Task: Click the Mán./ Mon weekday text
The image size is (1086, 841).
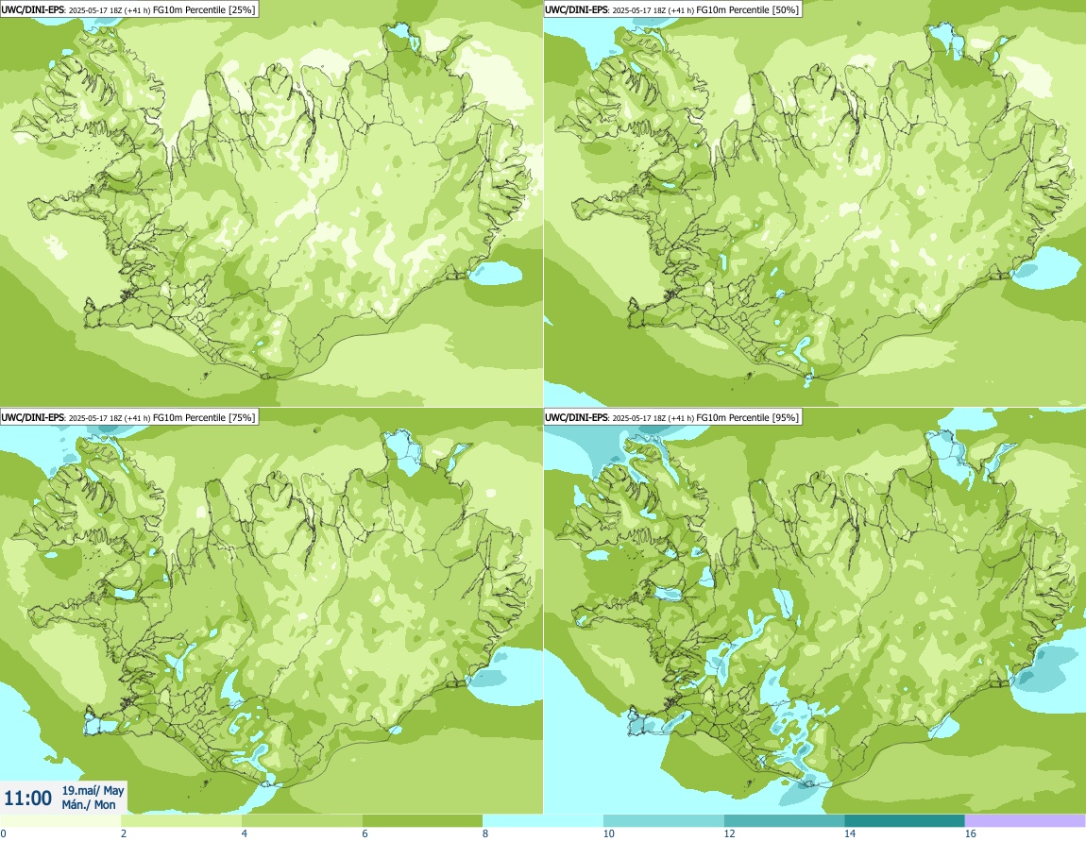Action: 89,804
